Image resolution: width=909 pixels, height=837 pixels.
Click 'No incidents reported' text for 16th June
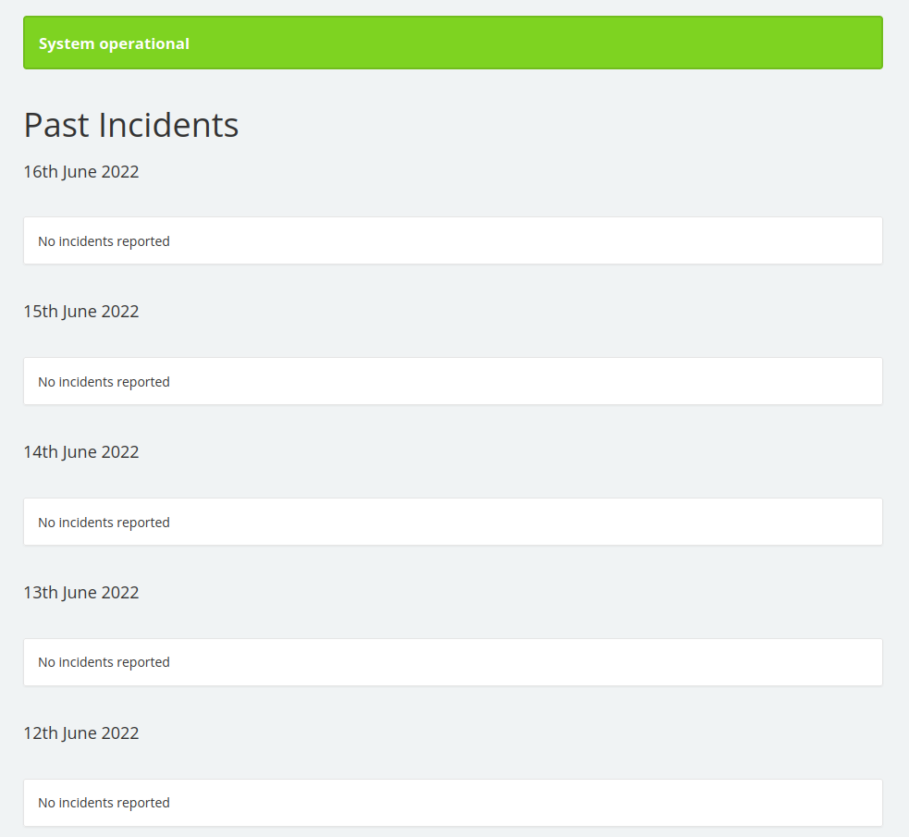click(104, 241)
